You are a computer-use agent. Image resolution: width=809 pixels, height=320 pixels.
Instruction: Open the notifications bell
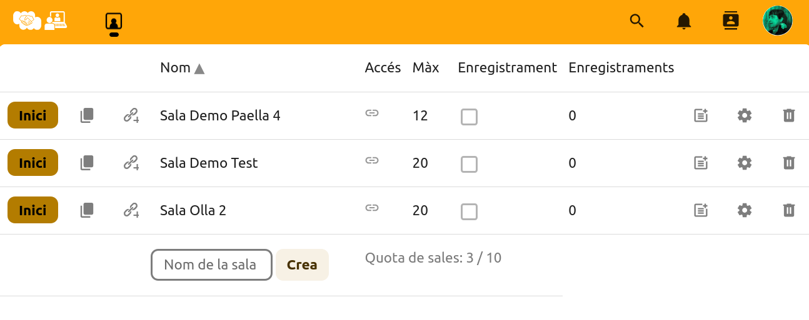(x=684, y=21)
